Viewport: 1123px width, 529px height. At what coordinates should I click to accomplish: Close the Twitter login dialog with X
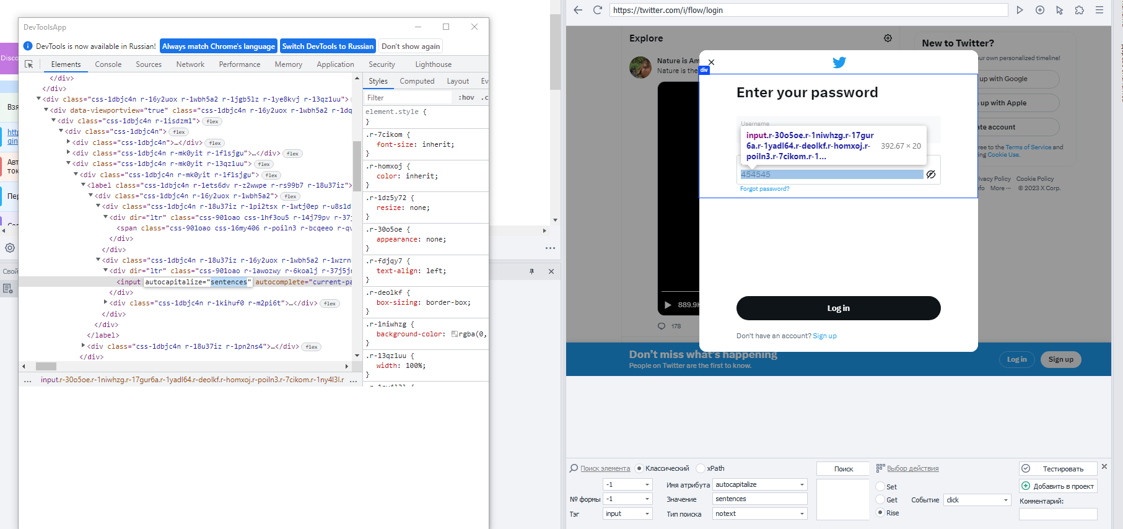pyautogui.click(x=712, y=62)
